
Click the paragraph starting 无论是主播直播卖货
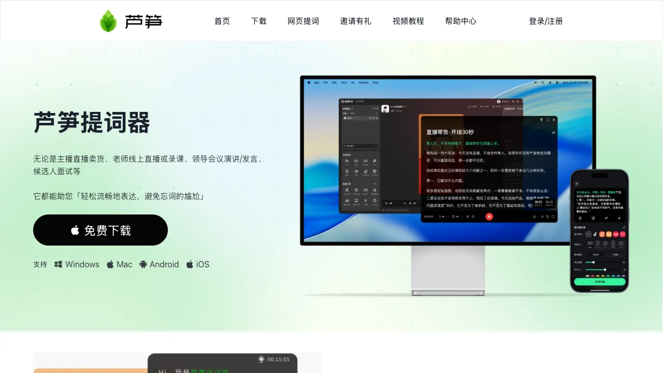[x=148, y=165]
